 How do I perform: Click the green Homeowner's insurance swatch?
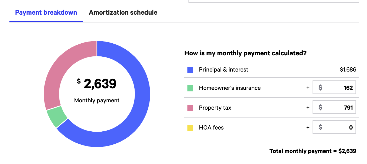click(x=190, y=88)
